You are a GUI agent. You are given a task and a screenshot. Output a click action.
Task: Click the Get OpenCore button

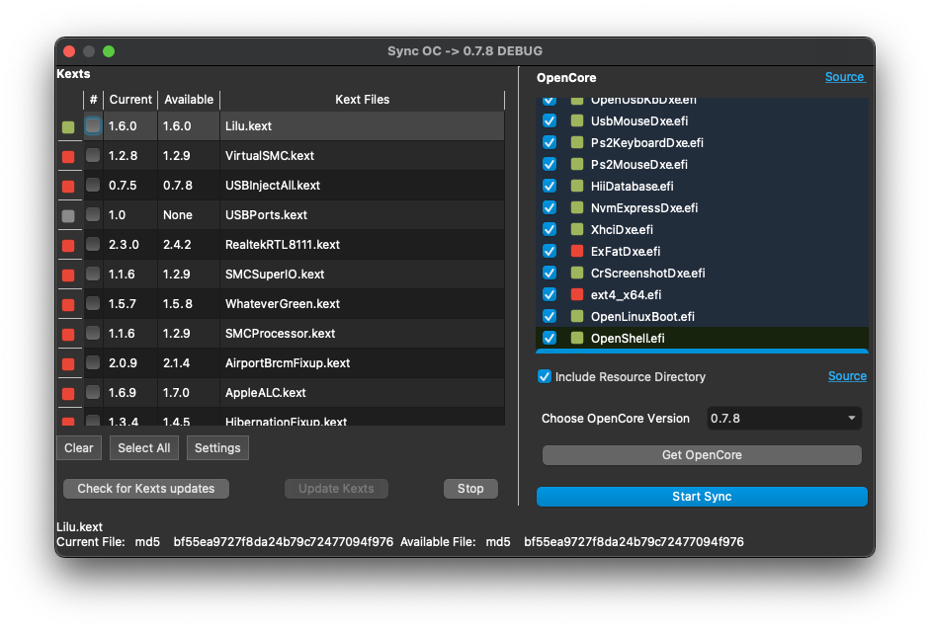point(702,455)
